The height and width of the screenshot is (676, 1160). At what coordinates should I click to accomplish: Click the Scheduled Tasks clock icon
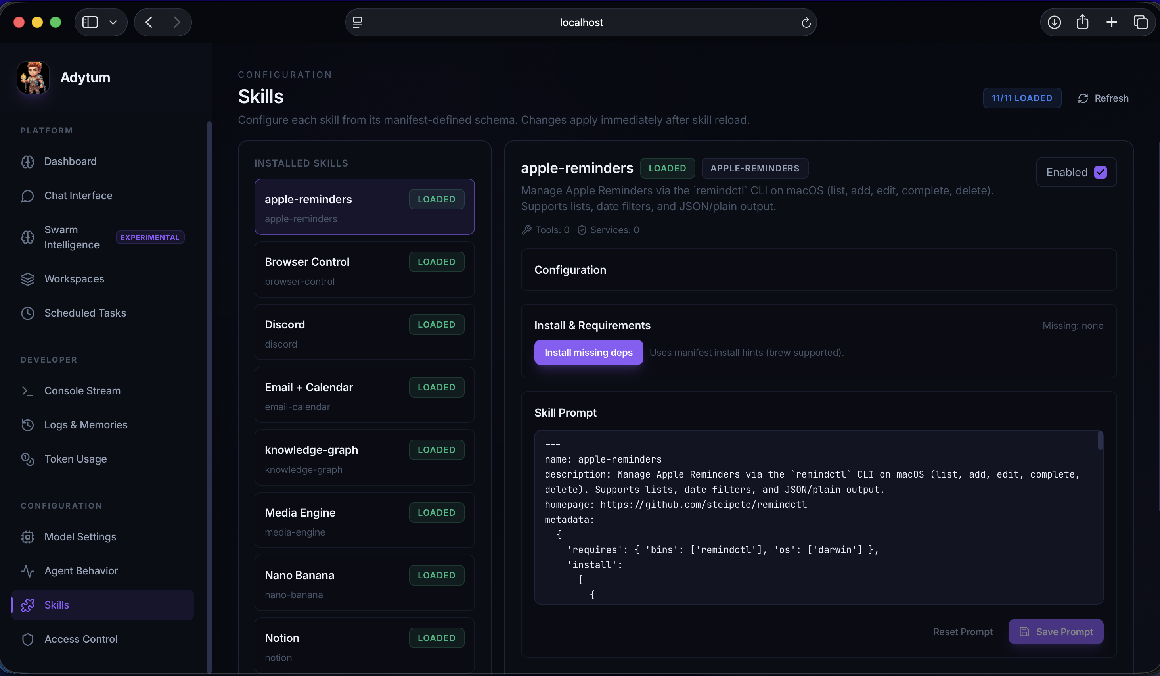point(28,313)
